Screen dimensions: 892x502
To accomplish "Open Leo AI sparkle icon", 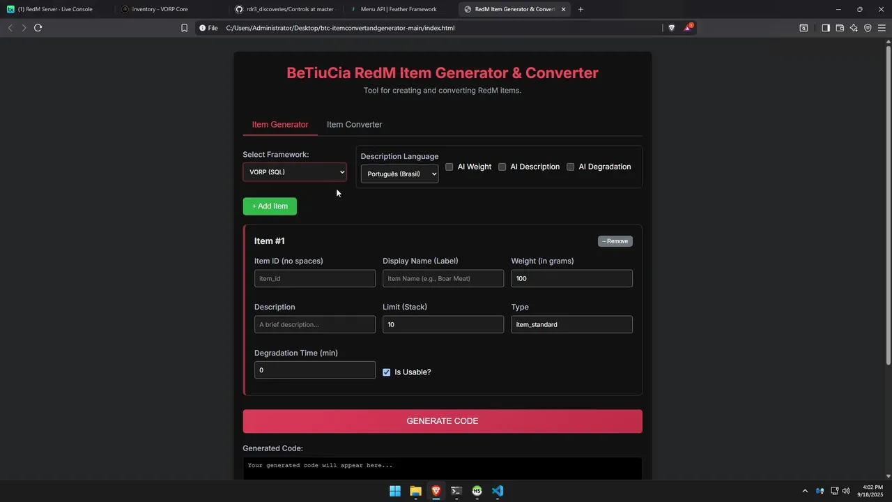I will [854, 28].
